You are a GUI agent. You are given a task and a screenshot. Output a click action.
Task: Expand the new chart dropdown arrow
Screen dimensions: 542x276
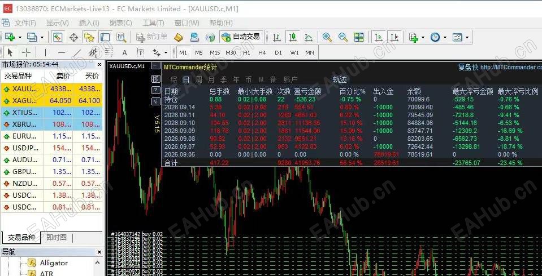pos(20,38)
